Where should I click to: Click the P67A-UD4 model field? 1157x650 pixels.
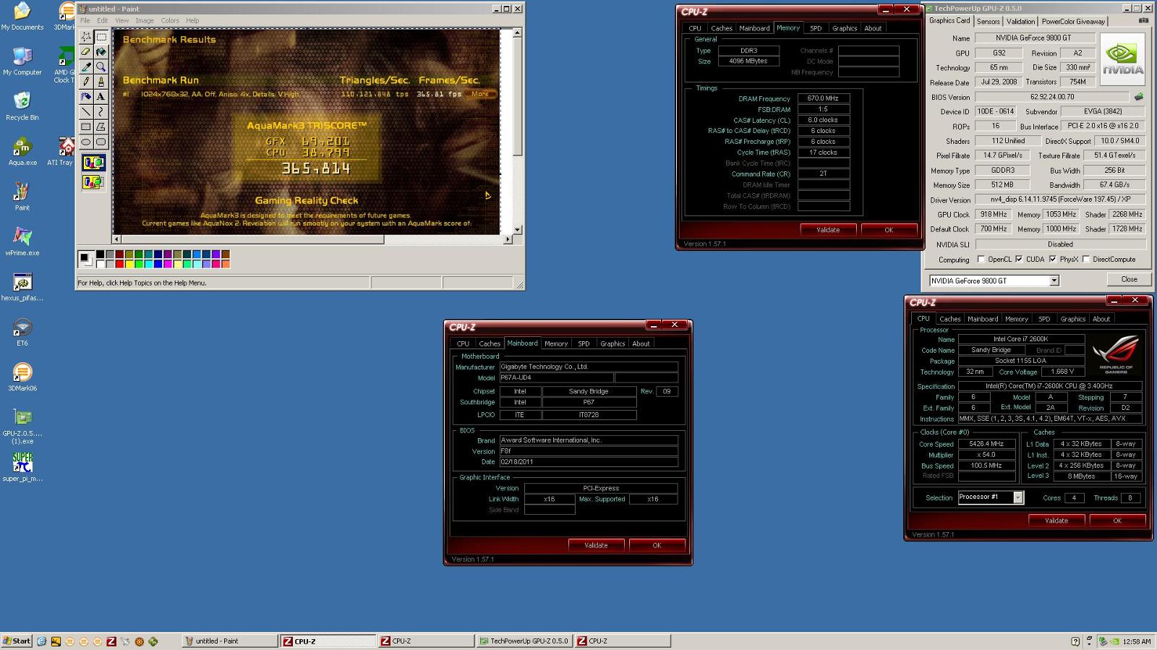(556, 377)
